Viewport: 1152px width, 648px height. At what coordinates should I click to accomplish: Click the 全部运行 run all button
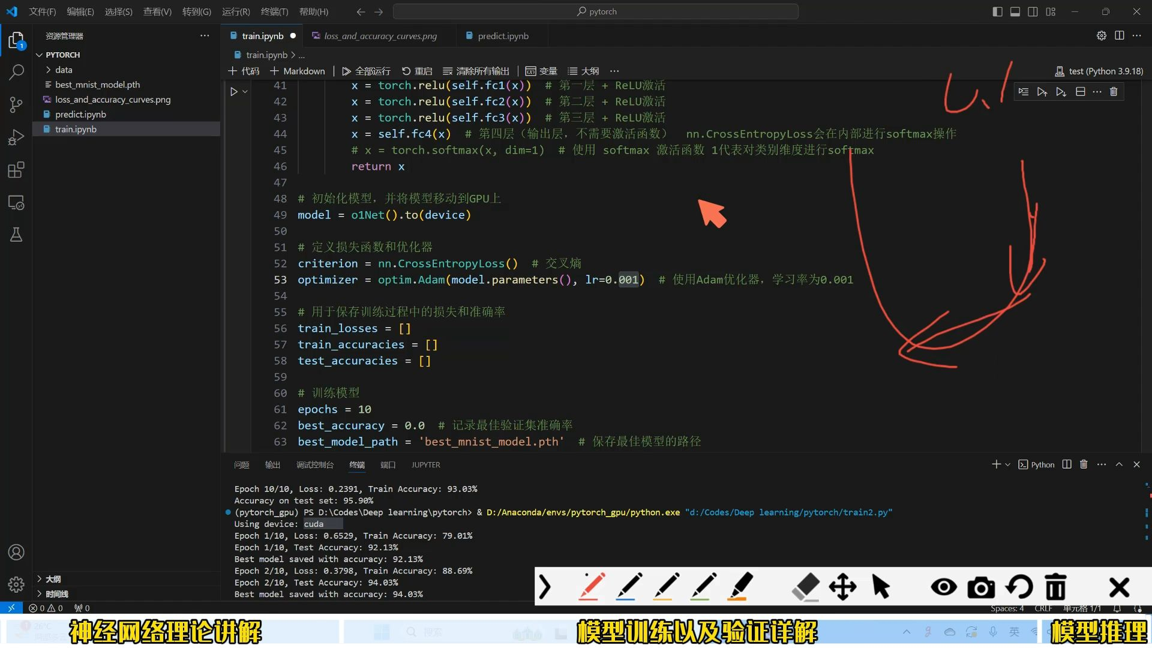click(x=366, y=71)
